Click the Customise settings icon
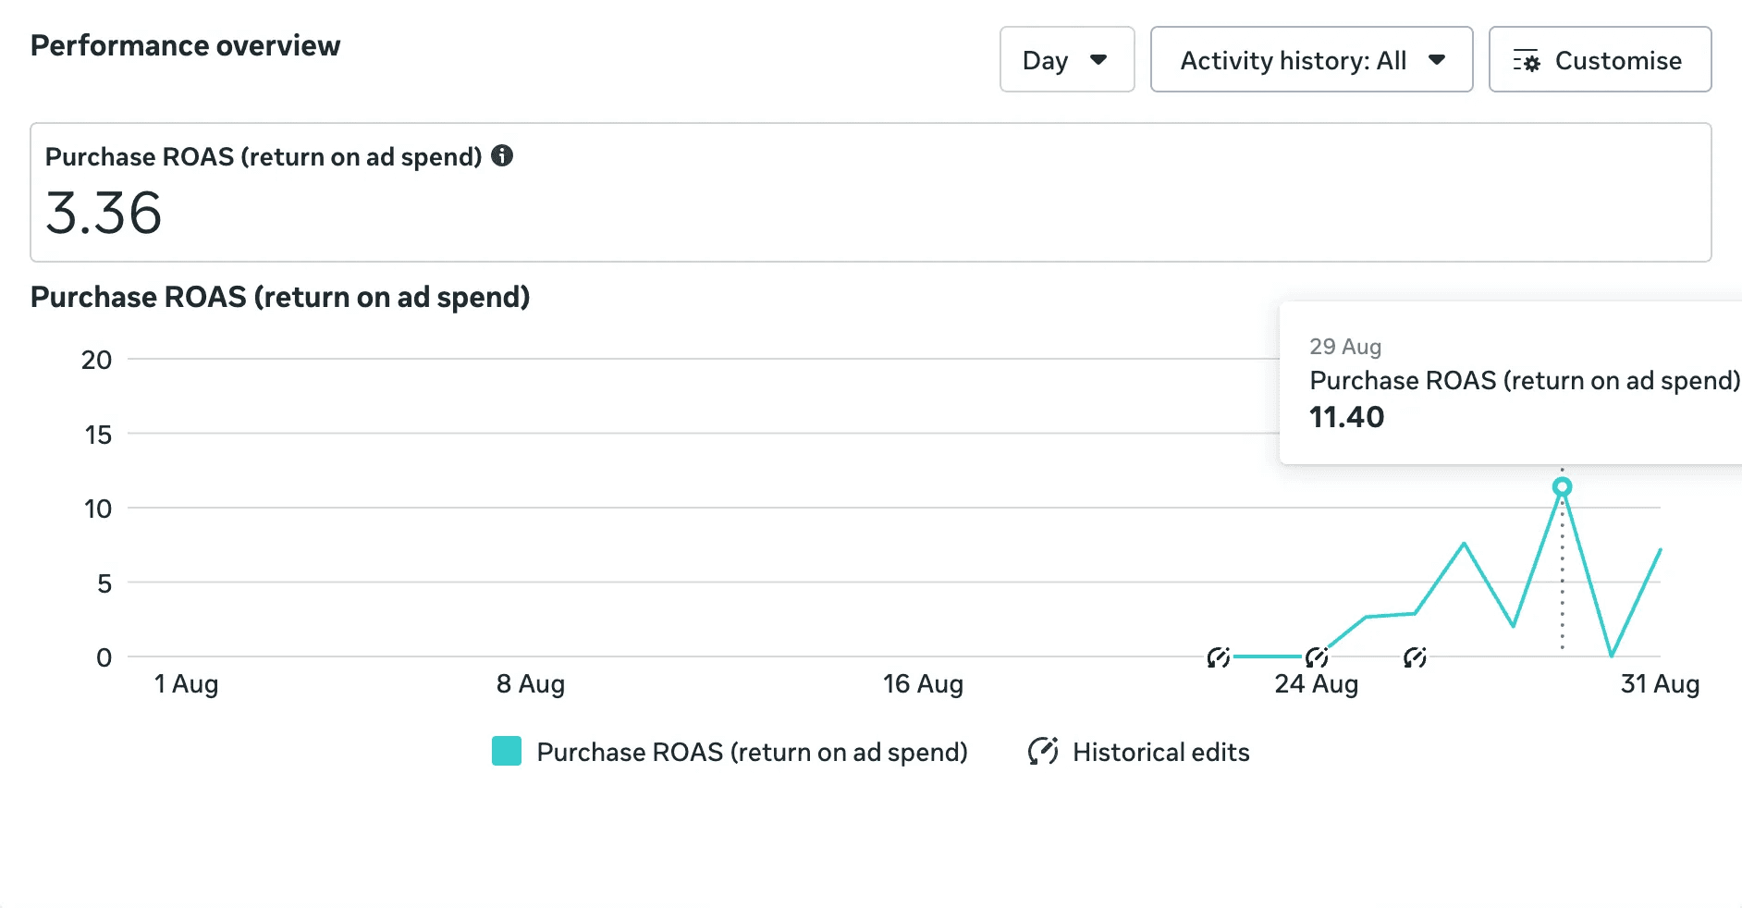The width and height of the screenshot is (1742, 908). click(x=1527, y=61)
